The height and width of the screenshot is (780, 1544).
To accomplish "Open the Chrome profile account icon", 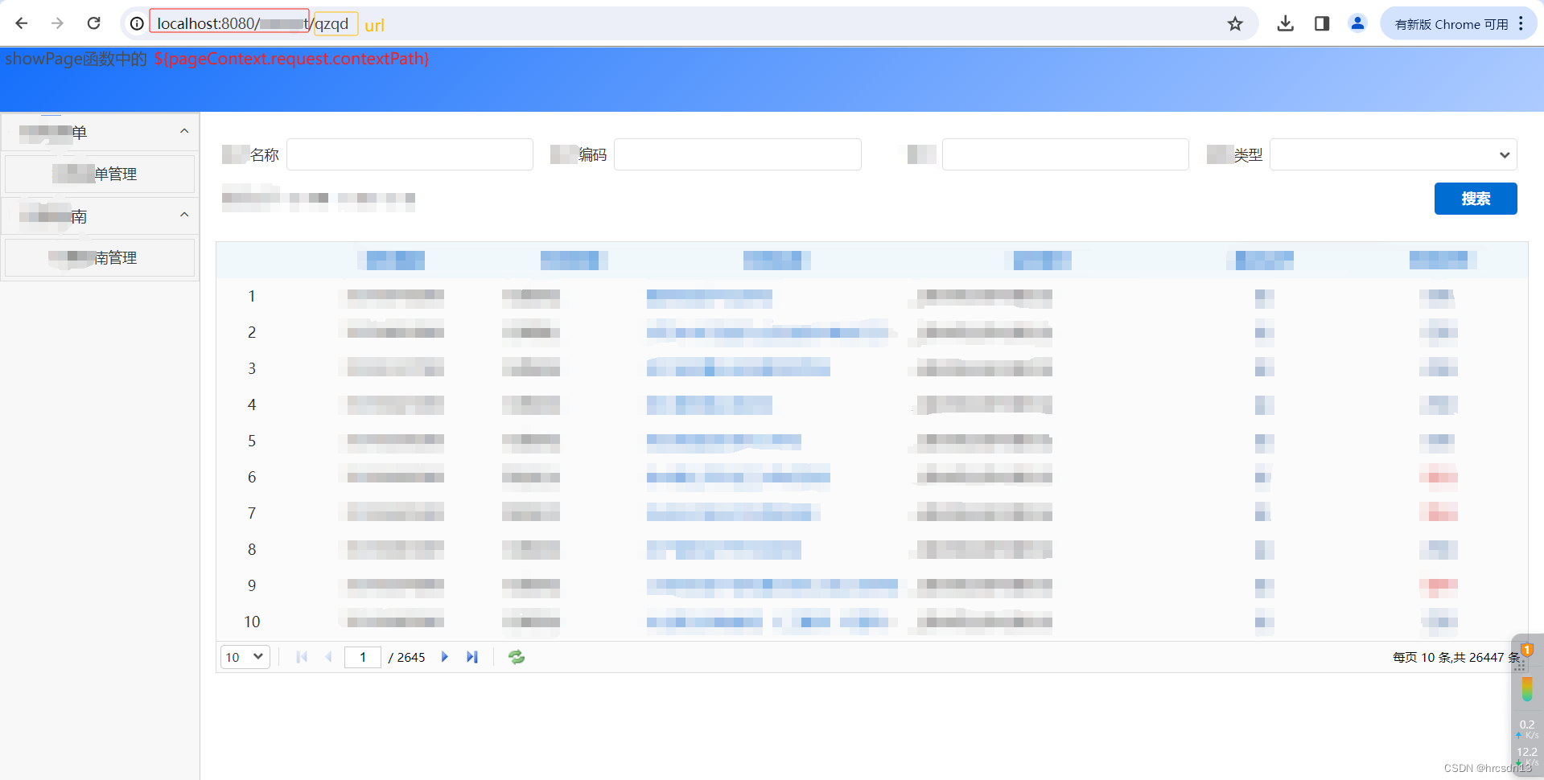I will click(1357, 23).
